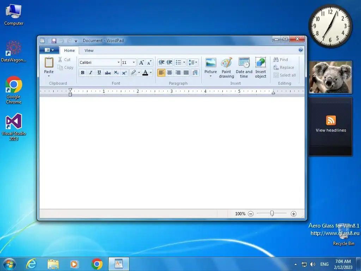Justify the paragraph text
This screenshot has width=361, height=271.
[186, 73]
